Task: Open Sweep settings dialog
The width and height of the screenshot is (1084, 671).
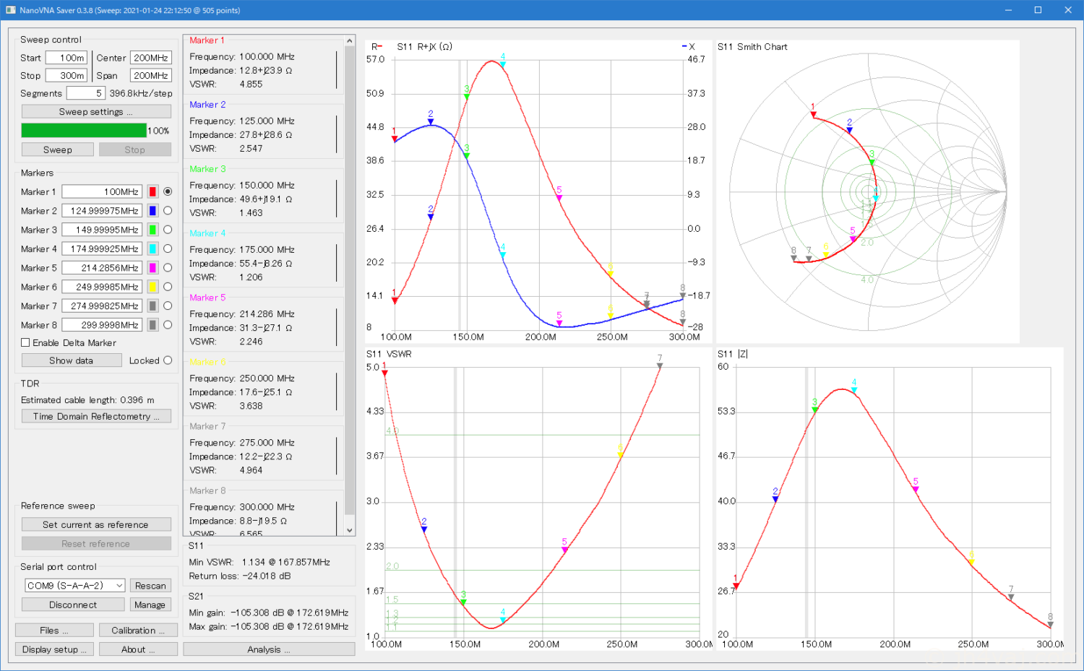Action: pyautogui.click(x=96, y=112)
